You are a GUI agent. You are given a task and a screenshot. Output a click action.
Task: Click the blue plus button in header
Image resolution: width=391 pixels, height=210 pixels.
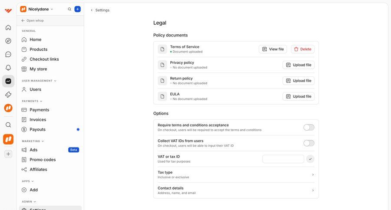pyautogui.click(x=77, y=9)
